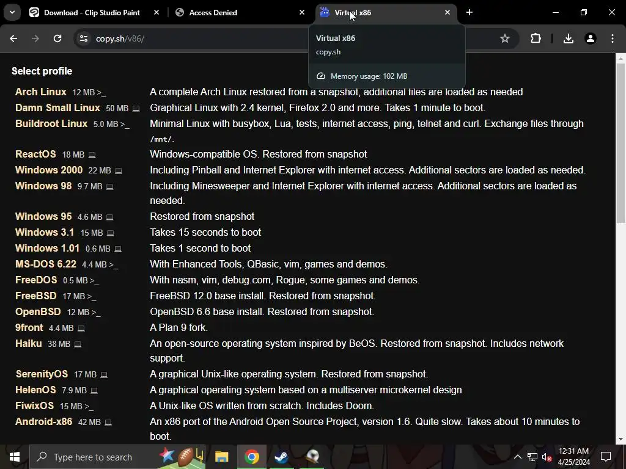The image size is (626, 469).
Task: Reload the copy.sh page
Action: [57, 38]
